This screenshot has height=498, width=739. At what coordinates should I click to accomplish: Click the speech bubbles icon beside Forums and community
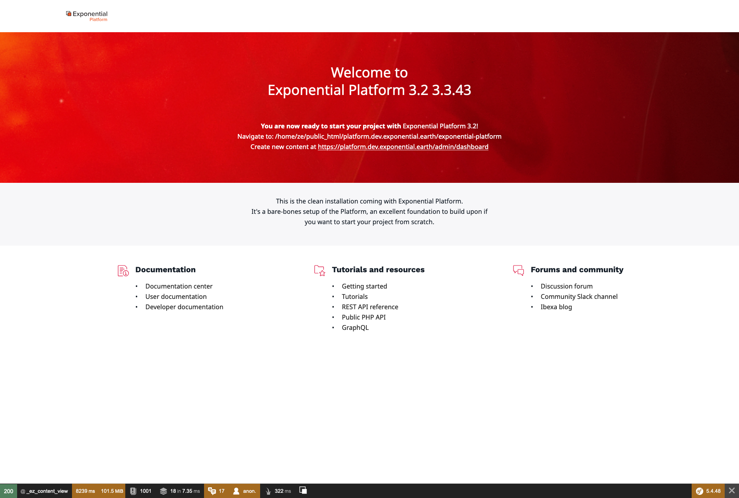tap(519, 270)
